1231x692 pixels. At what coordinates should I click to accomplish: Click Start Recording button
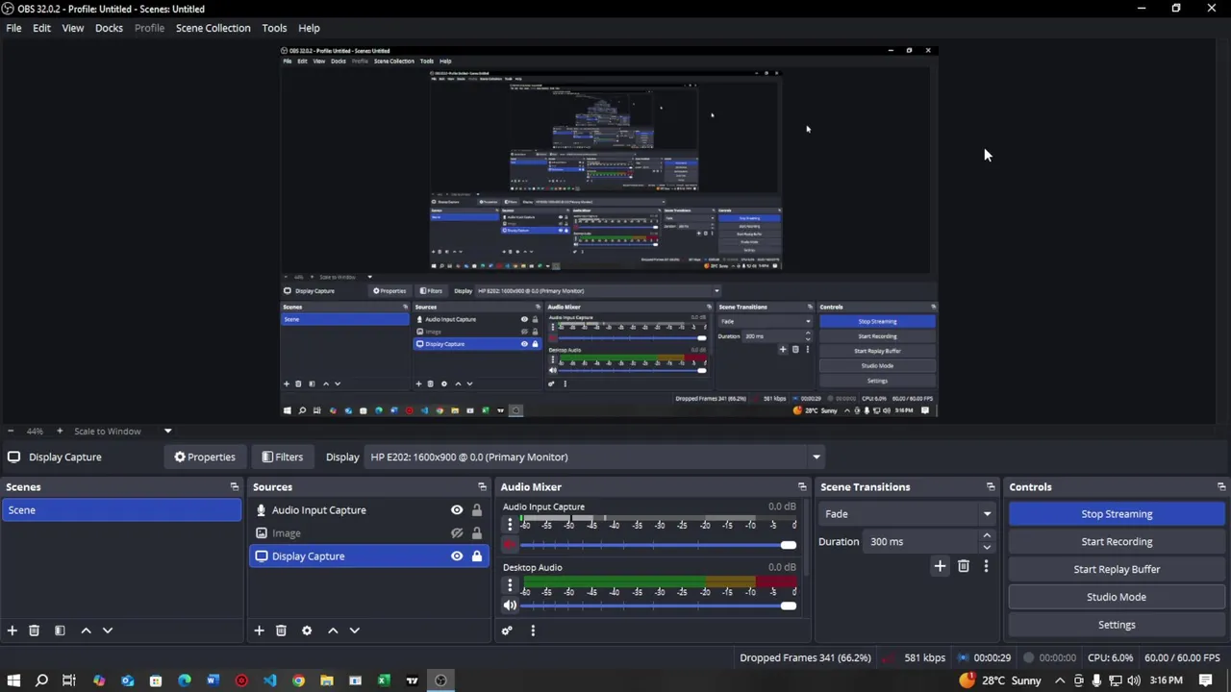(x=1117, y=542)
